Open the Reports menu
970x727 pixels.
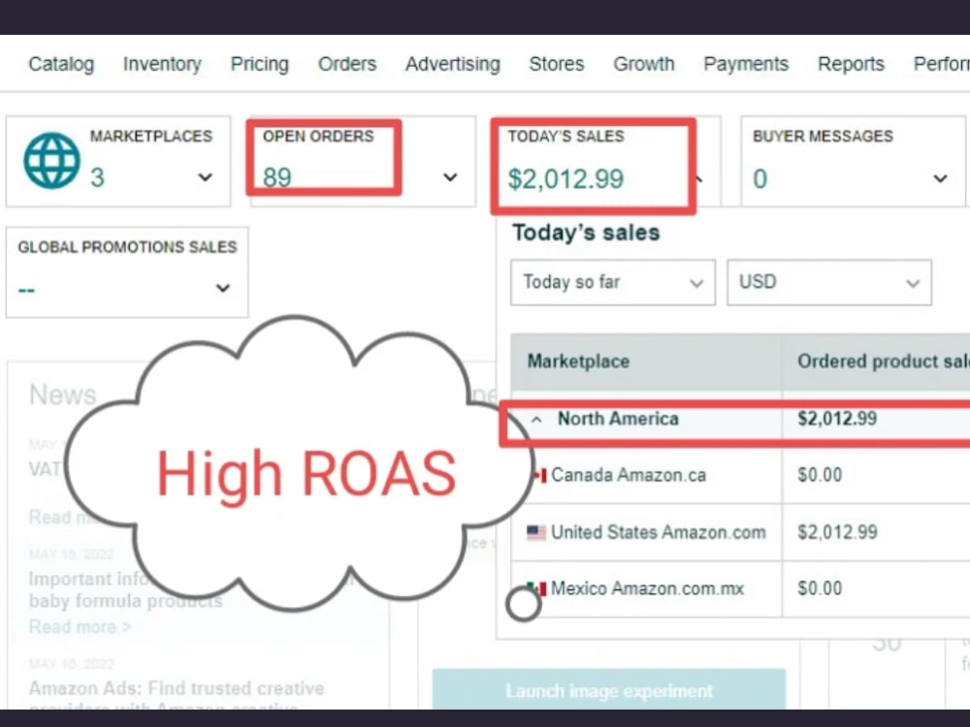[852, 64]
